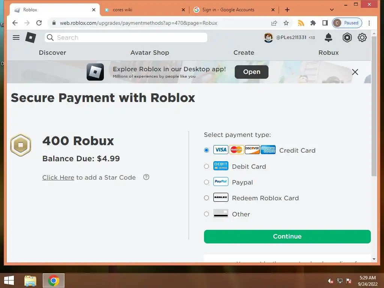Click the Chrome taskbar icon
This screenshot has width=384, height=288.
(x=54, y=280)
